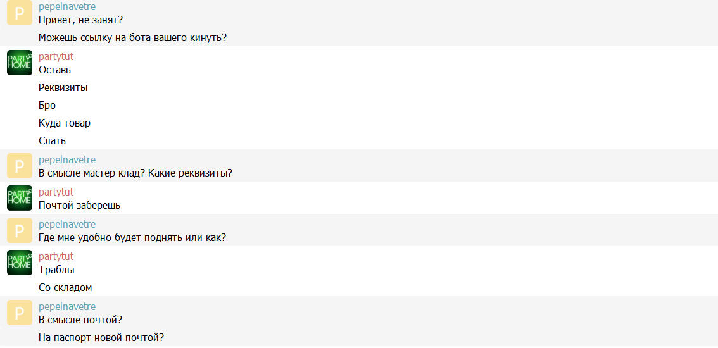Click the 'Бро' message
Image resolution: width=718 pixels, height=348 pixels.
click(x=47, y=106)
